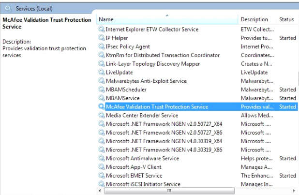Image resolution: width=299 pixels, height=195 pixels.
Task: Click 'The Enhanc...' description of EMET Service
Action: 257,175
